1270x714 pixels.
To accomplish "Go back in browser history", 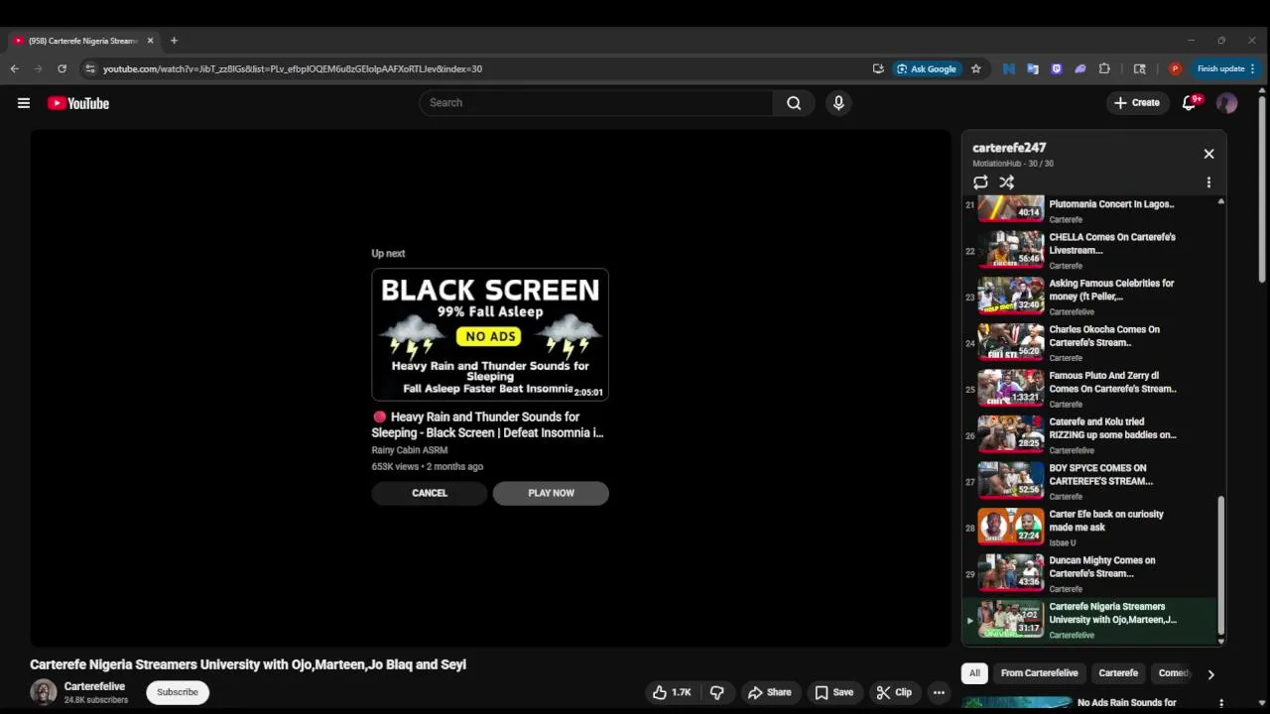I will pyautogui.click(x=14, y=68).
